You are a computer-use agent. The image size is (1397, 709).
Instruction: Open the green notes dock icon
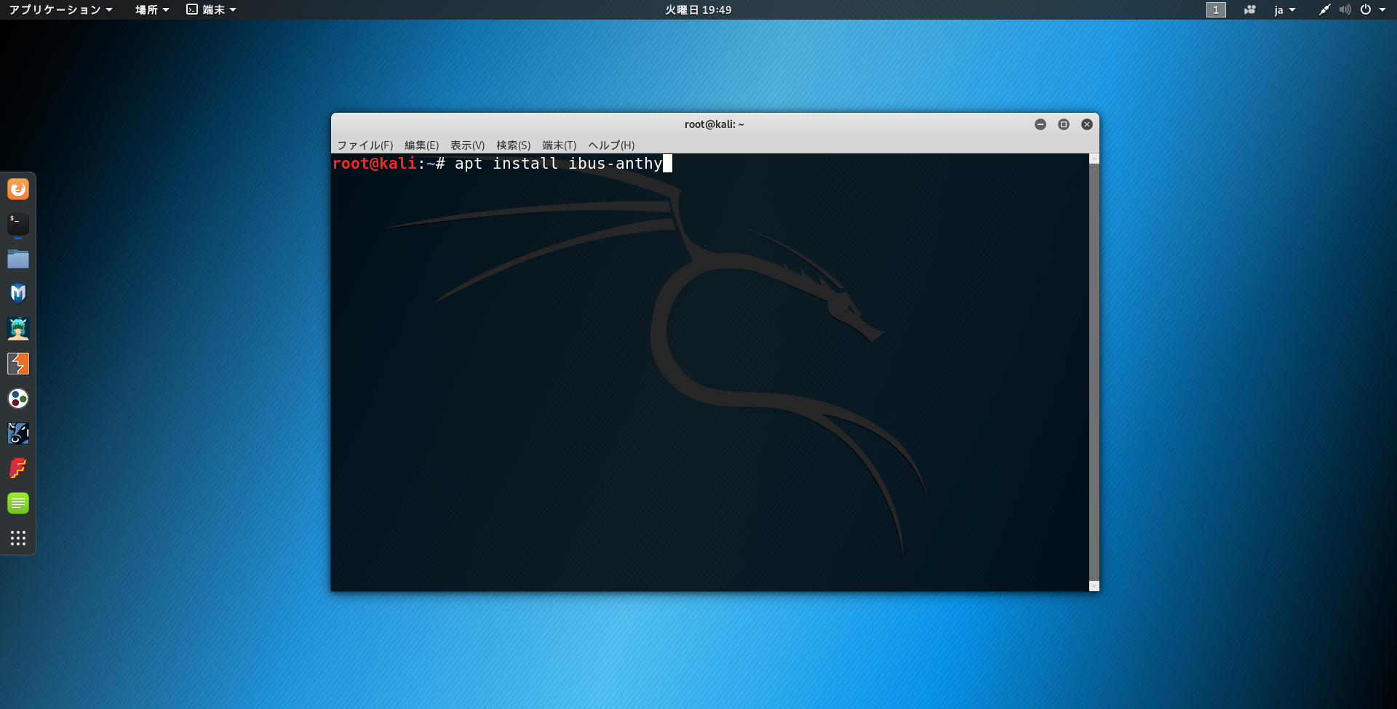pyautogui.click(x=18, y=503)
